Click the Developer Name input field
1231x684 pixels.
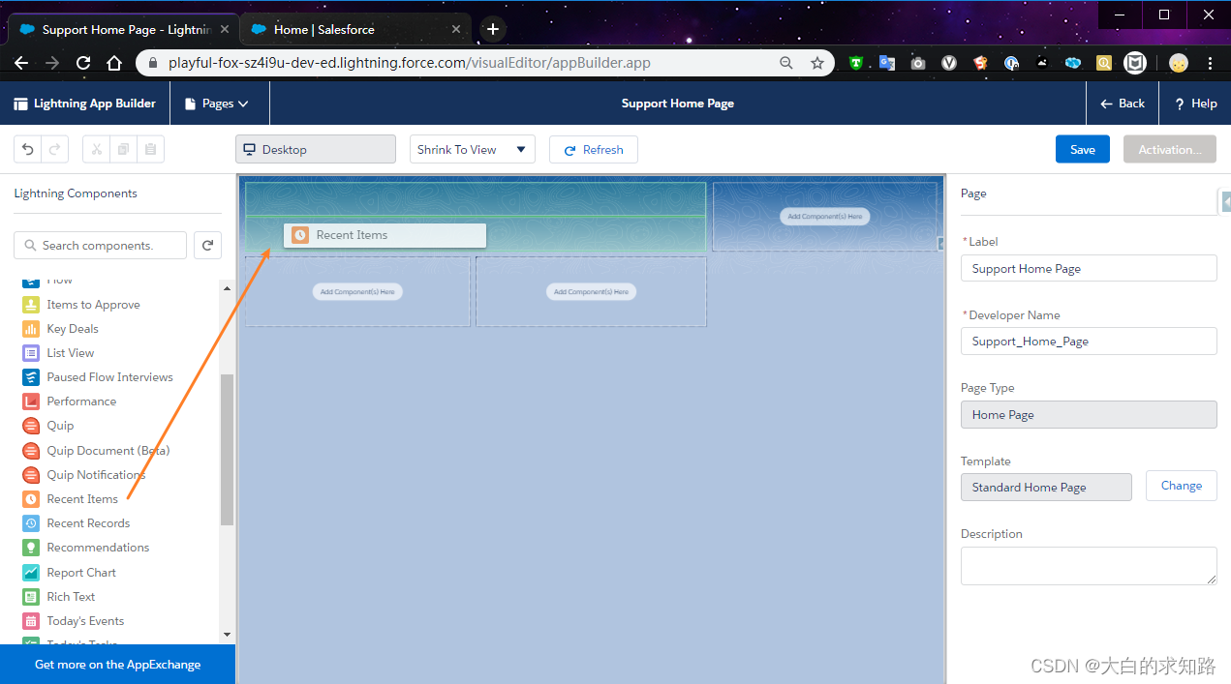point(1089,341)
